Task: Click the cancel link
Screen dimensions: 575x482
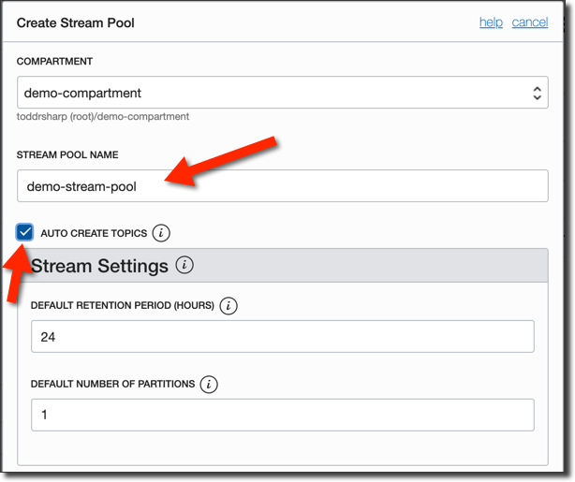Action: pos(529,22)
